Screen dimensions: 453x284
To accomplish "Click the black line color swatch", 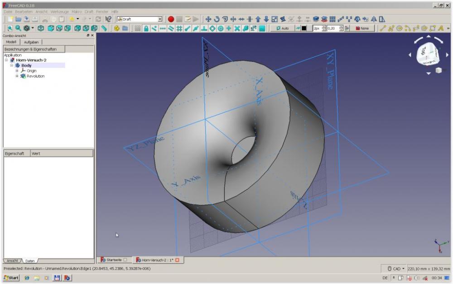I will coord(304,28).
